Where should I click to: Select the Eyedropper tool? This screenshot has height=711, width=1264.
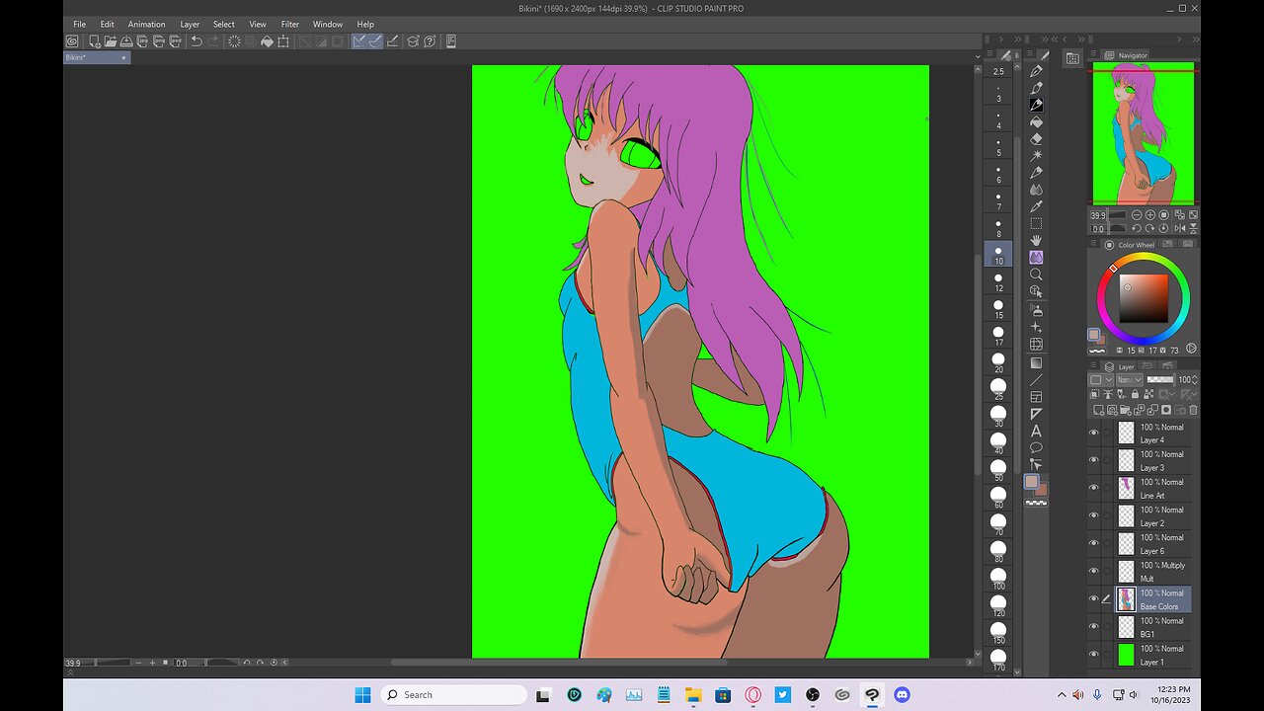(1036, 206)
